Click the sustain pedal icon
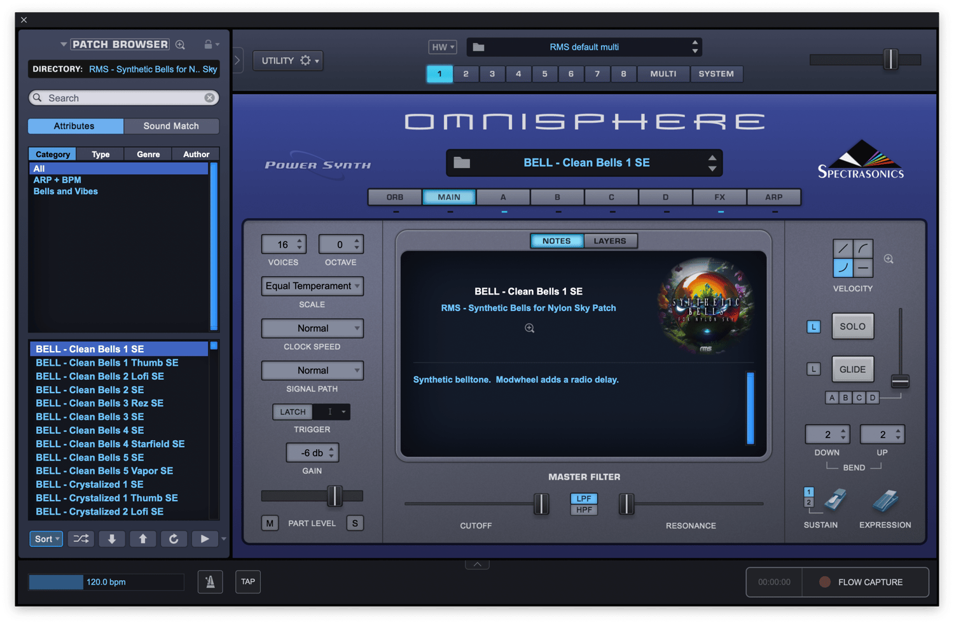This screenshot has width=954, height=624. tap(835, 500)
